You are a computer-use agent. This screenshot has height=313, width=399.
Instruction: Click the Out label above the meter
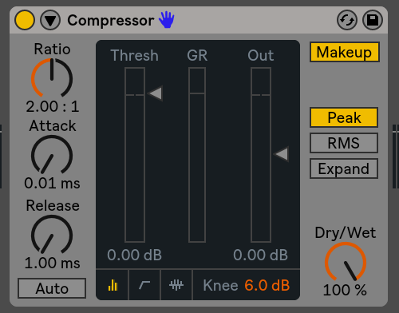click(261, 55)
